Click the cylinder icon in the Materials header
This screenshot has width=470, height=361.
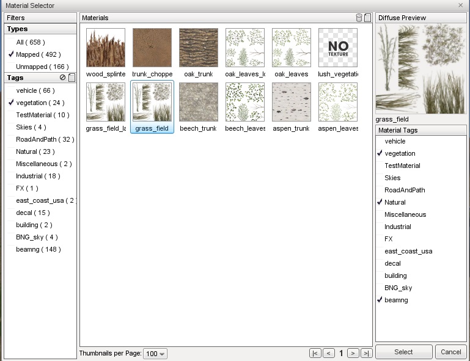(359, 18)
